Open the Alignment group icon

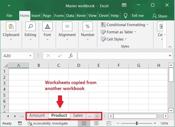pos(67,26)
